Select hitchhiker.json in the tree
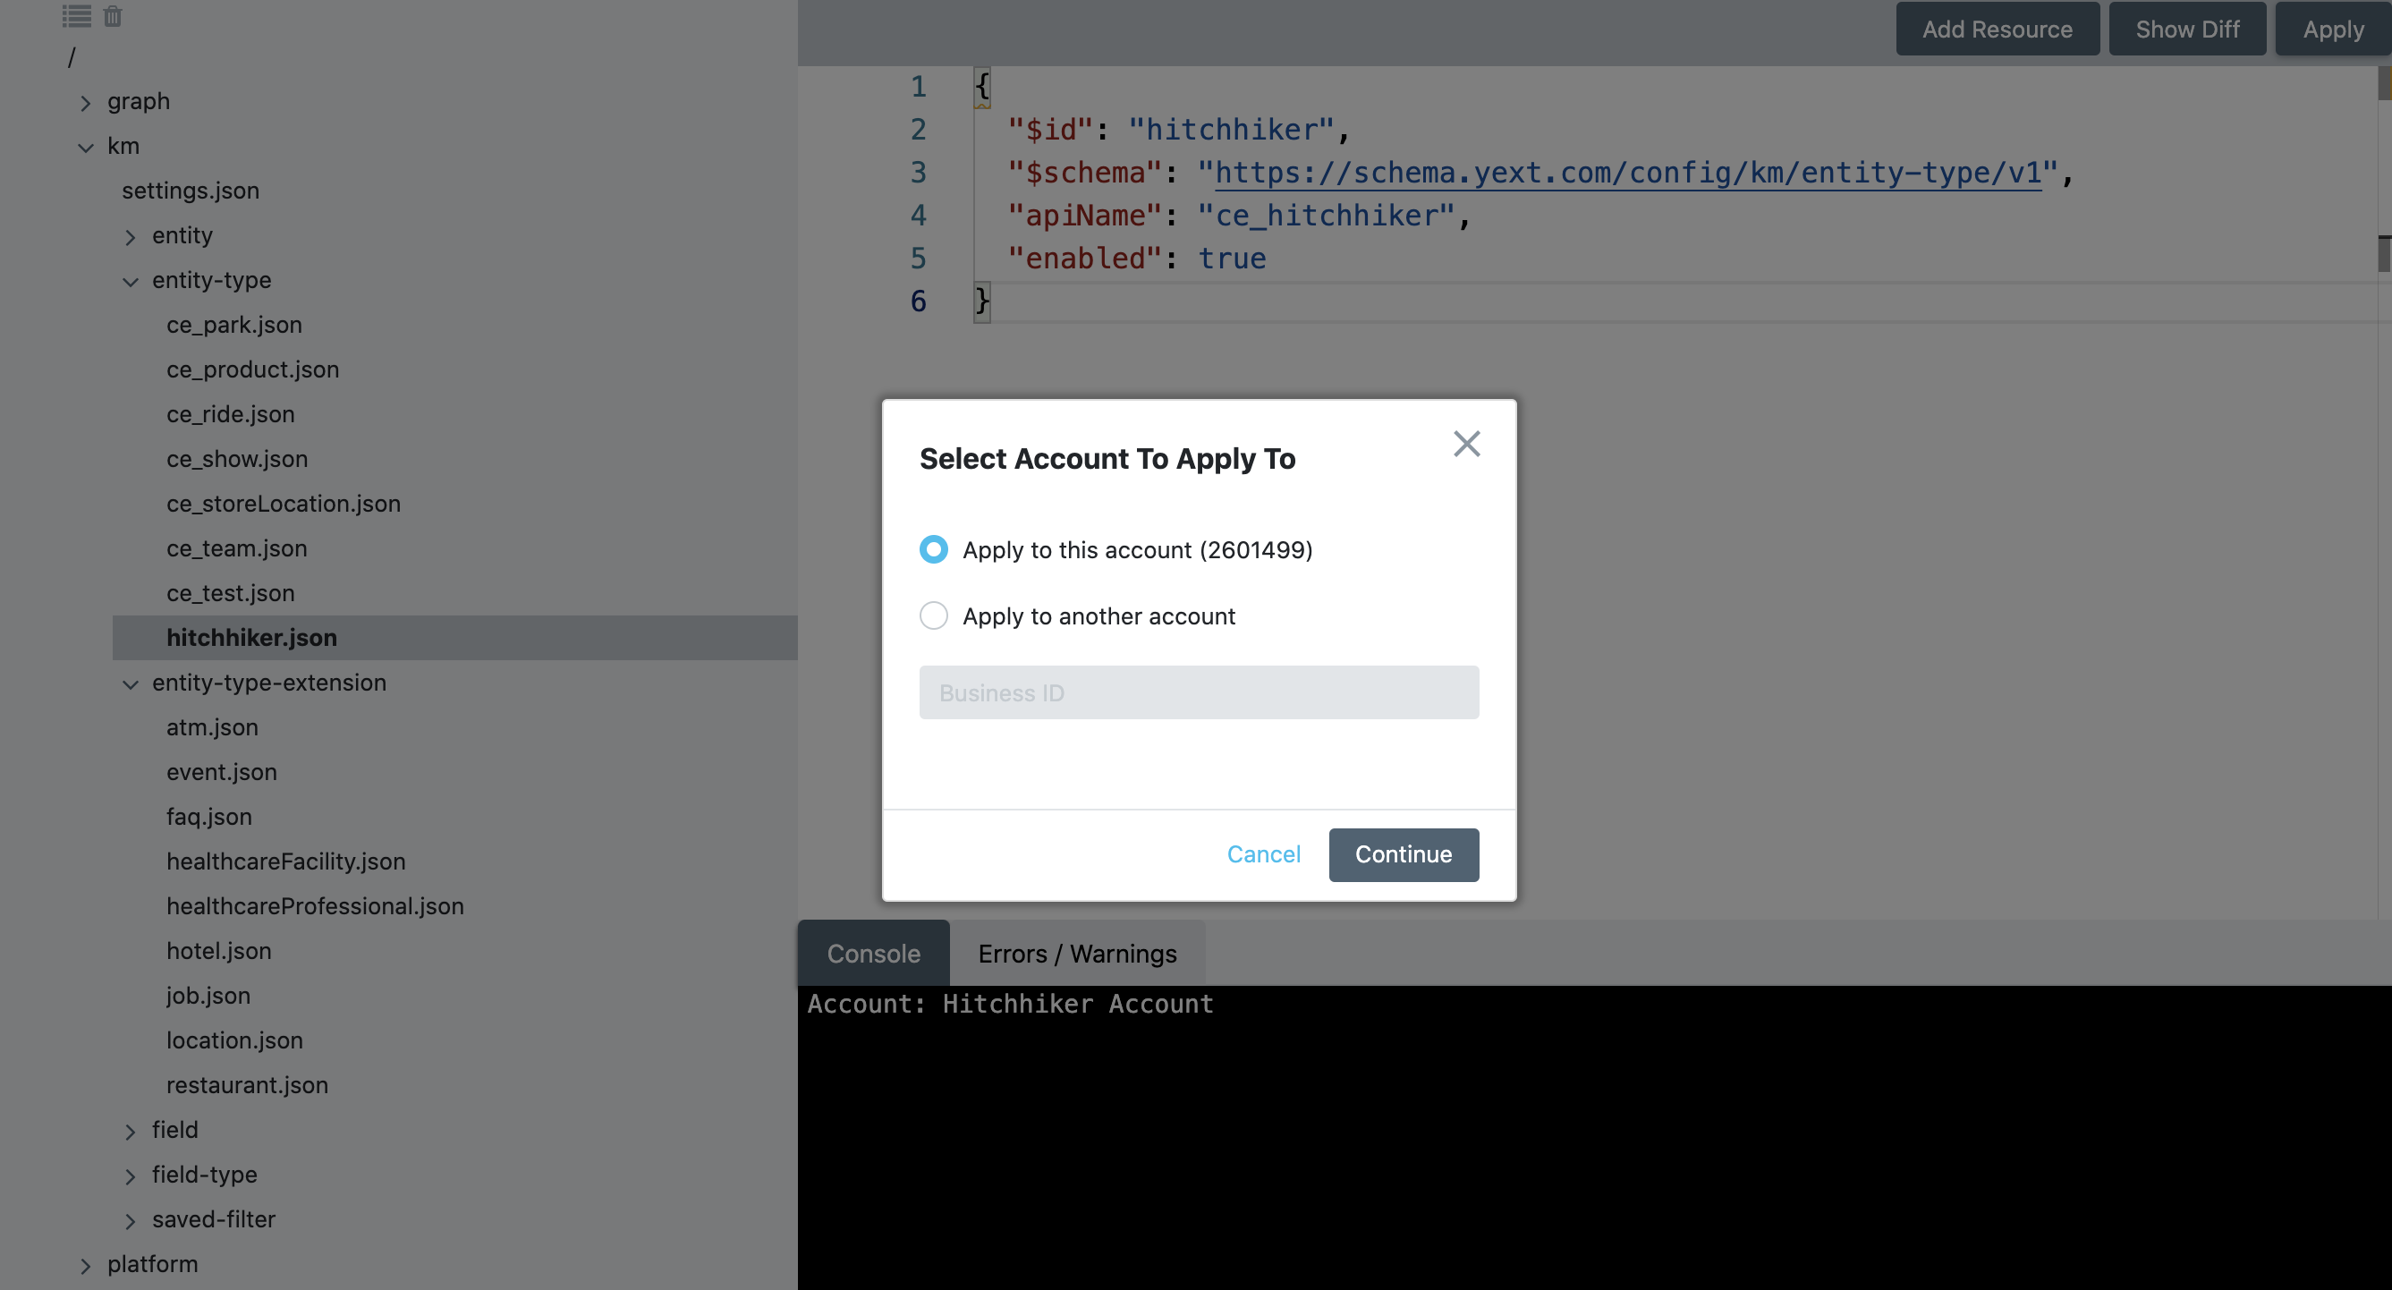The height and width of the screenshot is (1290, 2392). click(455, 638)
